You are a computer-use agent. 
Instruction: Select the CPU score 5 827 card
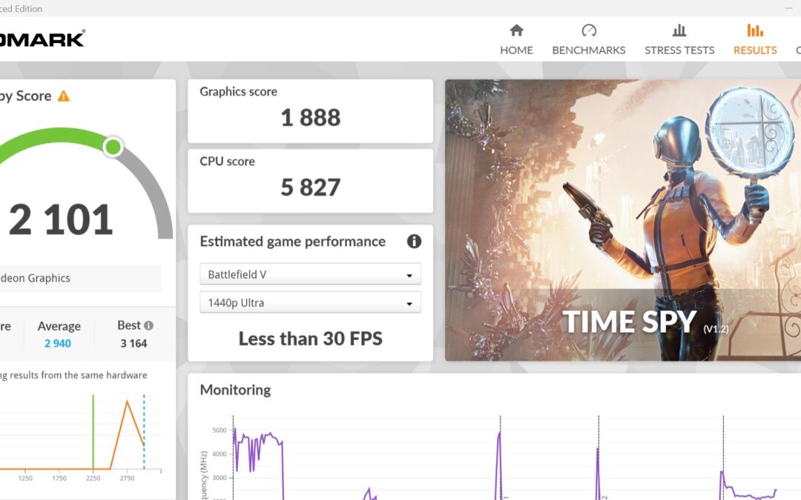[x=310, y=181]
